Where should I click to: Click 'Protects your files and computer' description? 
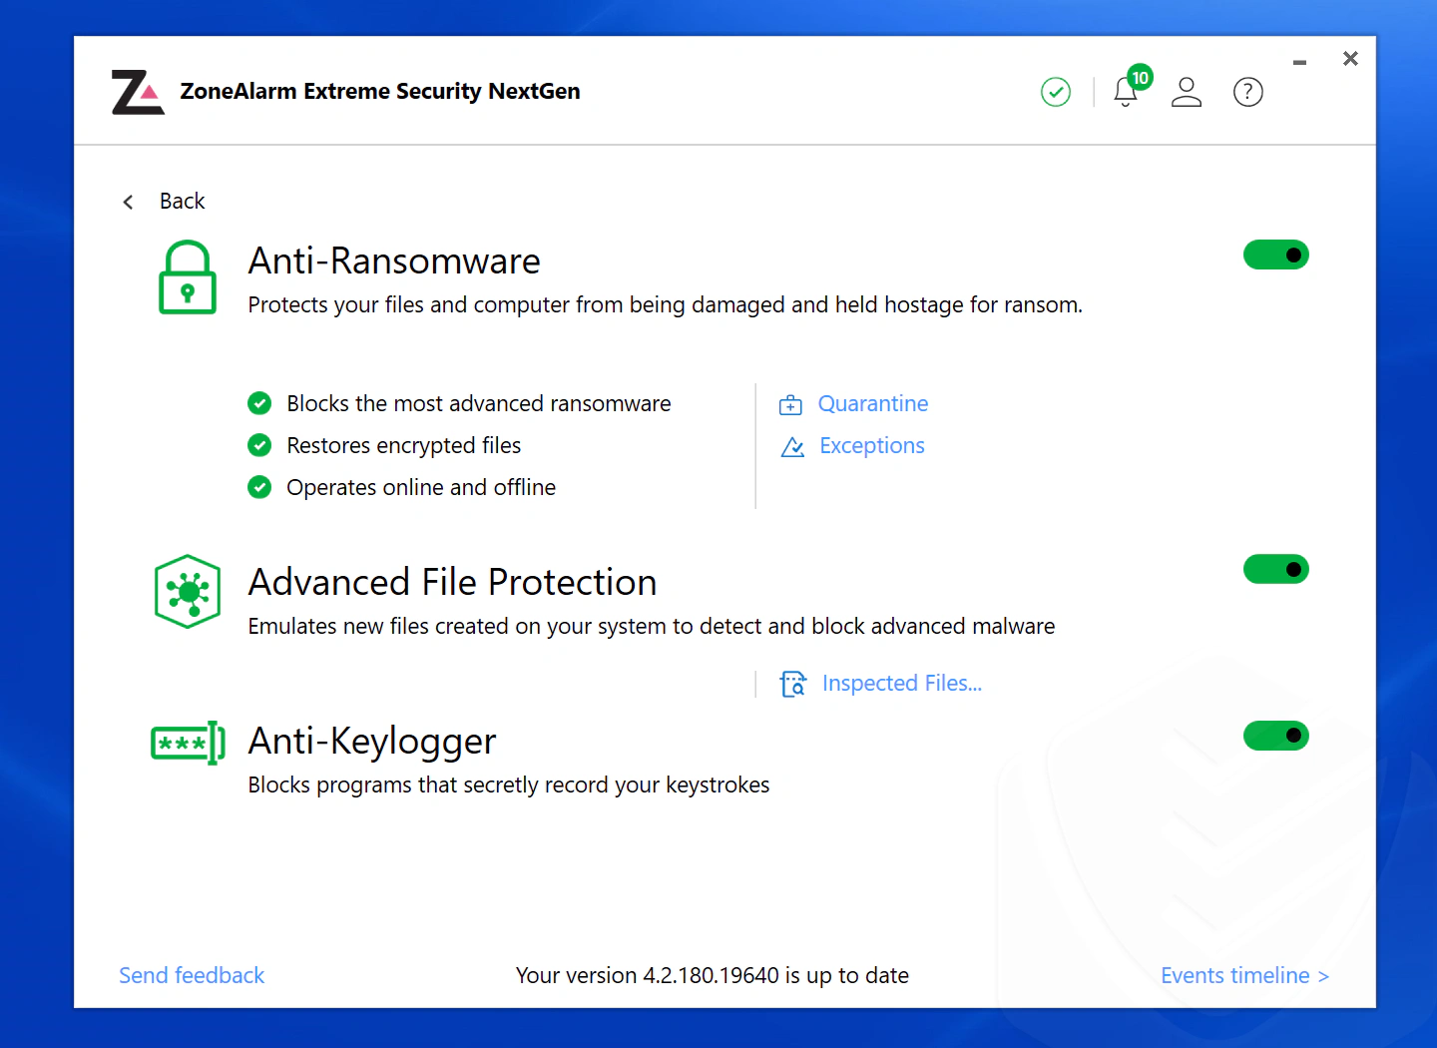coord(666,304)
